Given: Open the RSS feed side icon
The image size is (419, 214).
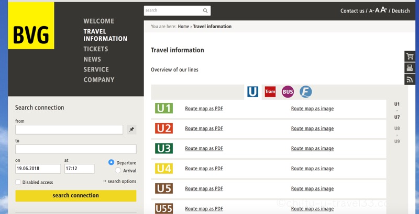Looking at the screenshot, I should pos(410,79).
